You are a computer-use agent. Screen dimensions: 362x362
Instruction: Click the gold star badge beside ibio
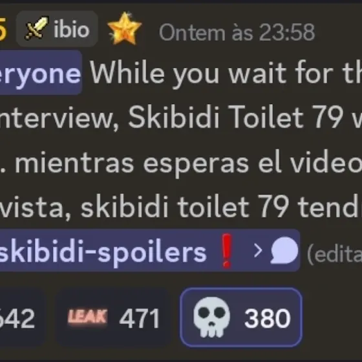(x=124, y=28)
